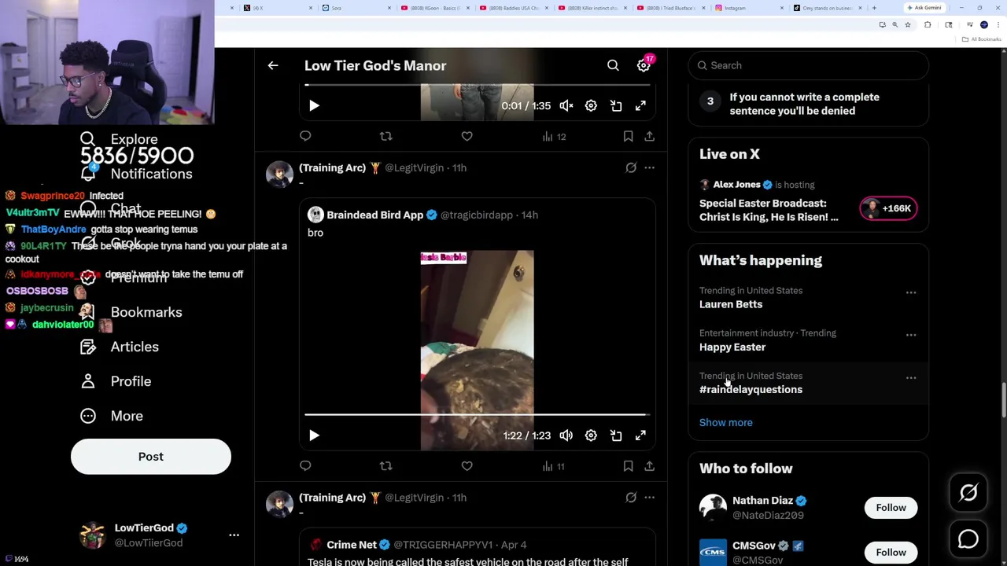Show more trends in What's happening
Screen dimensions: 1007x566
(x=726, y=423)
